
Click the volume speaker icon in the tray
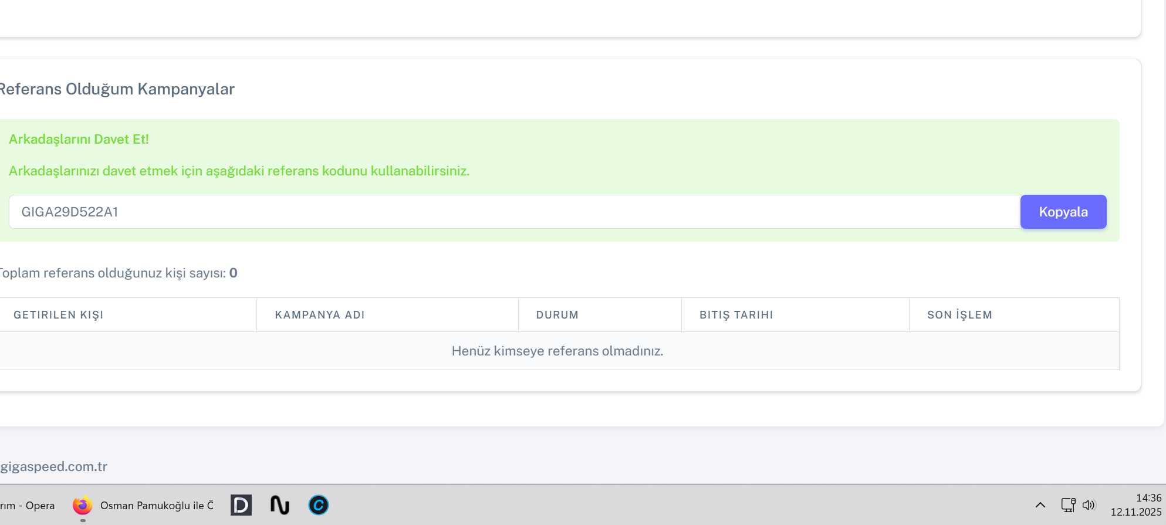tap(1089, 505)
